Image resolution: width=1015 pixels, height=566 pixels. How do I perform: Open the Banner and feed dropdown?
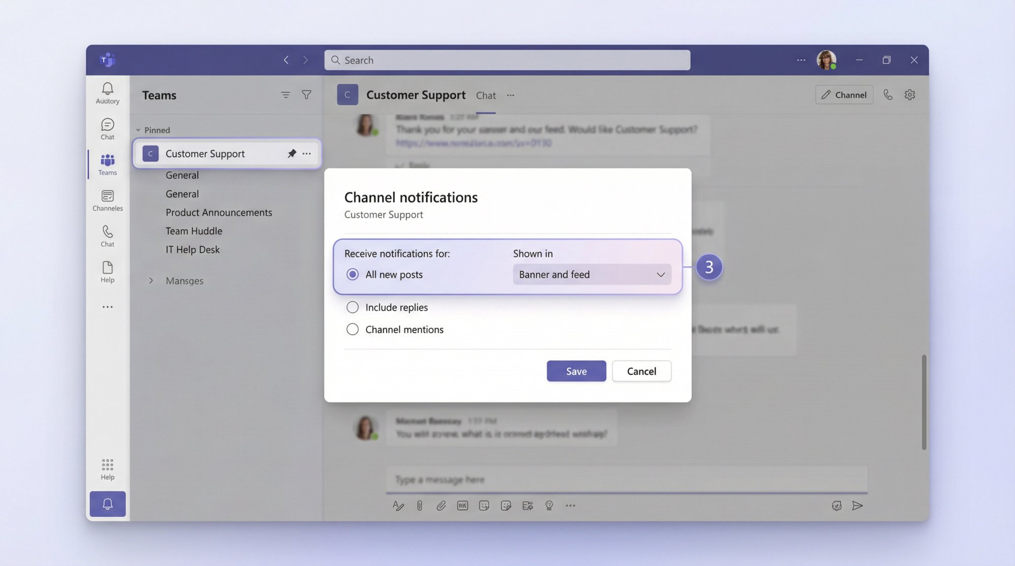591,274
